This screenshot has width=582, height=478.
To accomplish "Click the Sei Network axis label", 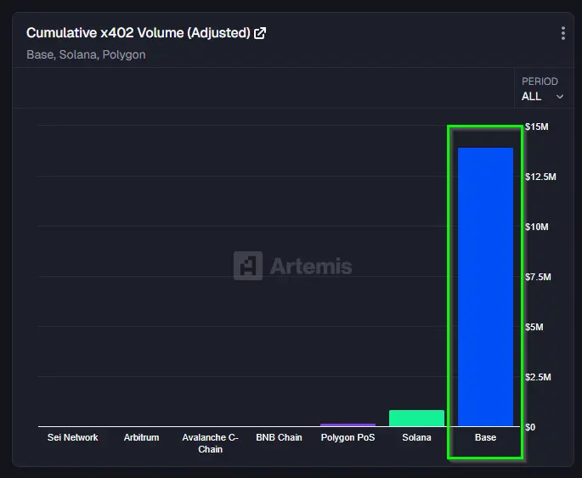I will point(72,438).
